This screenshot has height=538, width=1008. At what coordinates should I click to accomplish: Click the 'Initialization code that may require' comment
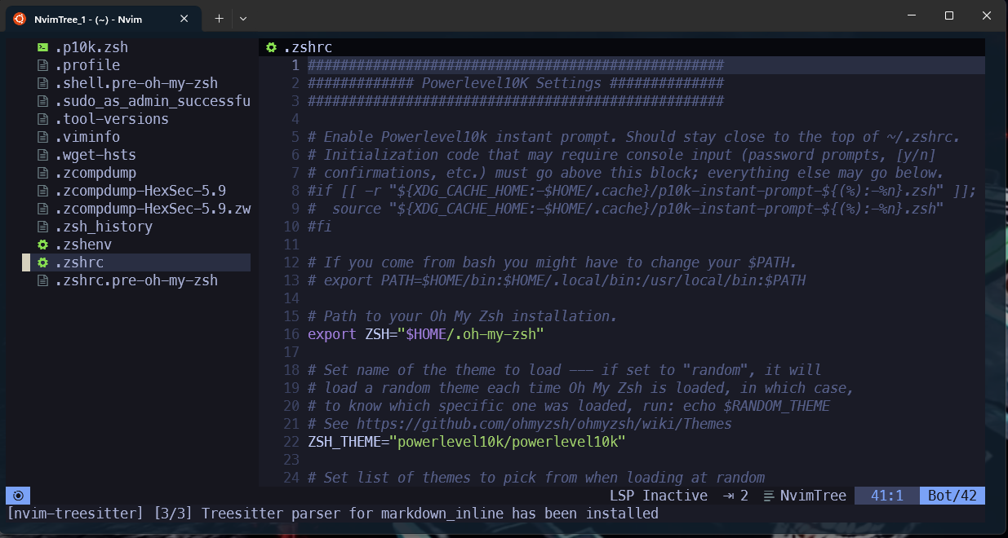coord(622,155)
